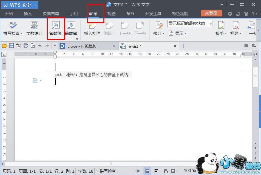Screen dimensions: 261x175
Task: Click the 字数: 18 status entry
Action: [86, 171]
